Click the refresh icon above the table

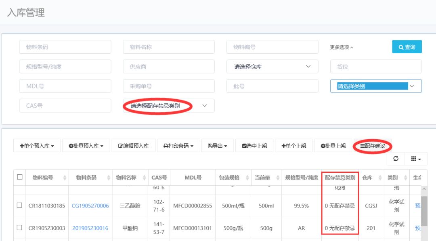click(x=396, y=159)
